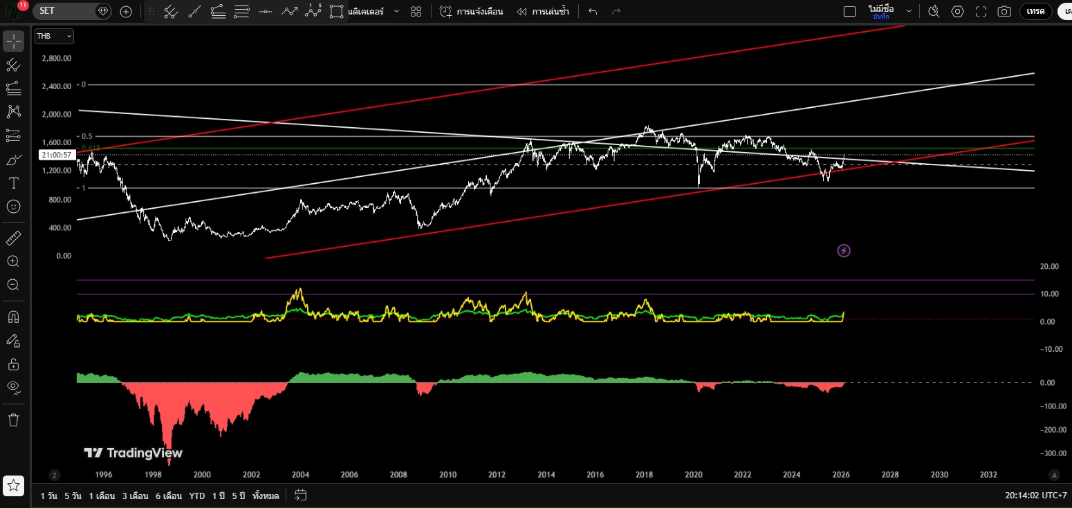This screenshot has height=508, width=1072.
Task: Toggle lock all drawing tools
Action: 14,364
